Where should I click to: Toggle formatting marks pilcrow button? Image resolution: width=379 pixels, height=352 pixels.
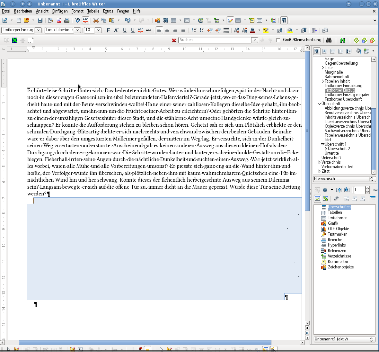pos(284,20)
